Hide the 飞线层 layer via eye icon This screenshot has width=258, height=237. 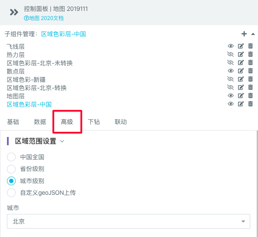[x=231, y=46]
